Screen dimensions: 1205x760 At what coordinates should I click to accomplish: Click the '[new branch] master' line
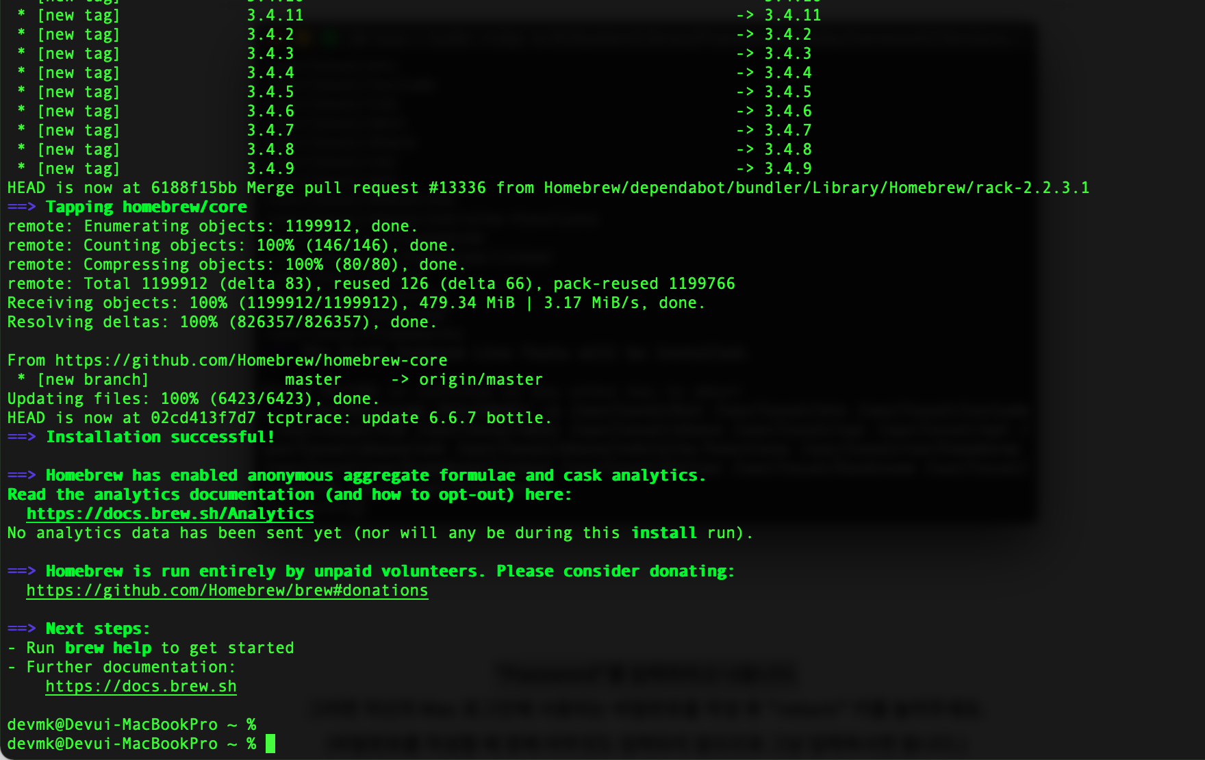[280, 379]
